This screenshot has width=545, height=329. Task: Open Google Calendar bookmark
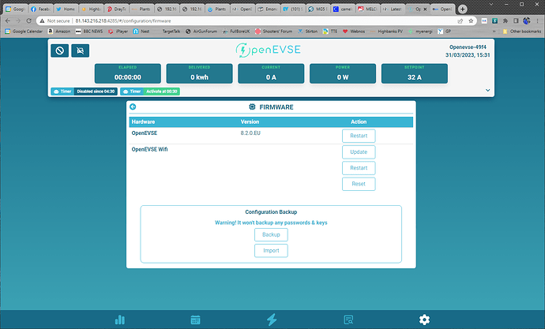(24, 32)
